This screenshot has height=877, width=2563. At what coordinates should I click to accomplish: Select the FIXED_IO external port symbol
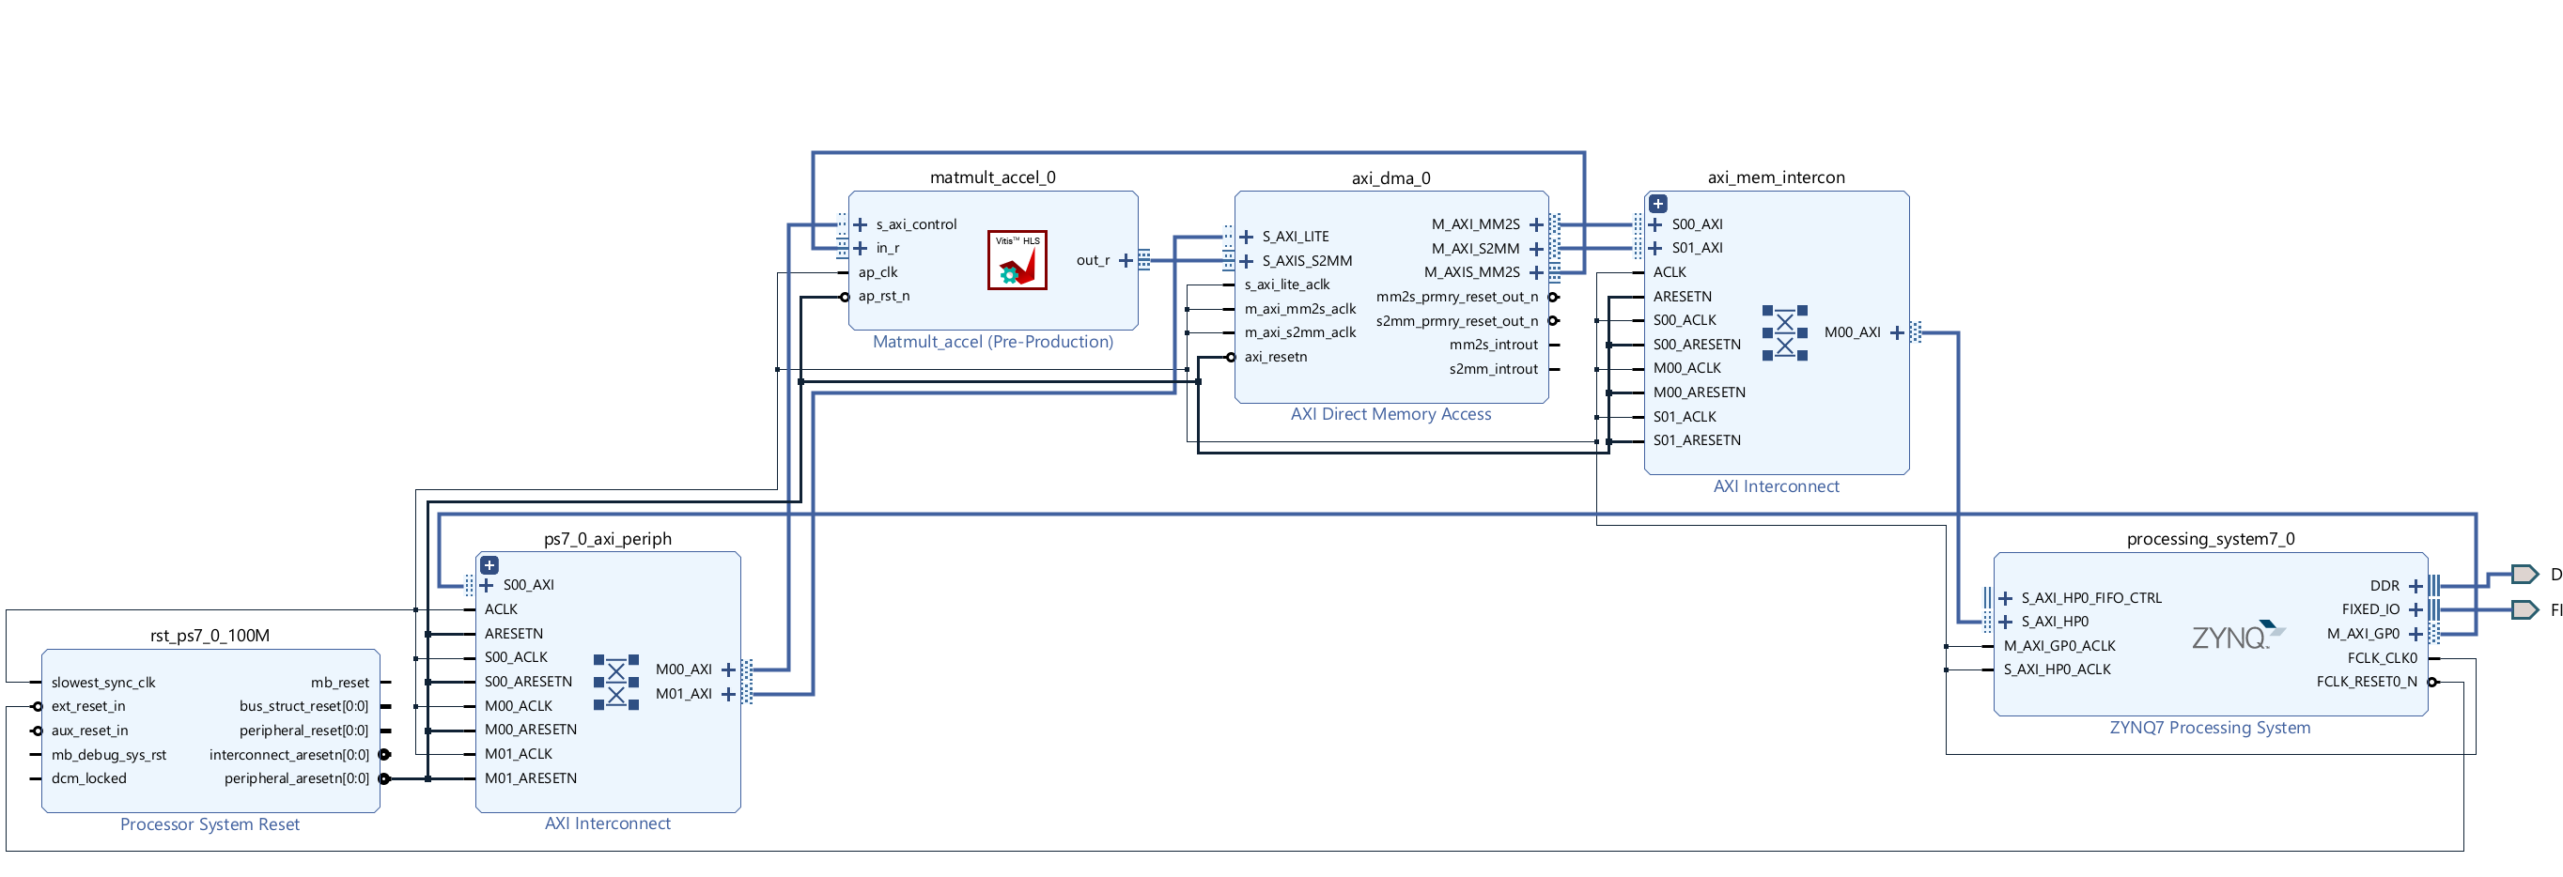coord(2524,608)
